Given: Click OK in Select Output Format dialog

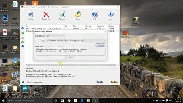Looking at the screenshot, I should [x=70, y=58].
